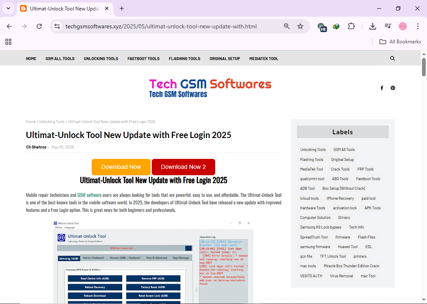Screen dimensions: 427x304
Task: Open a new browser tab
Action: pos(122,8)
